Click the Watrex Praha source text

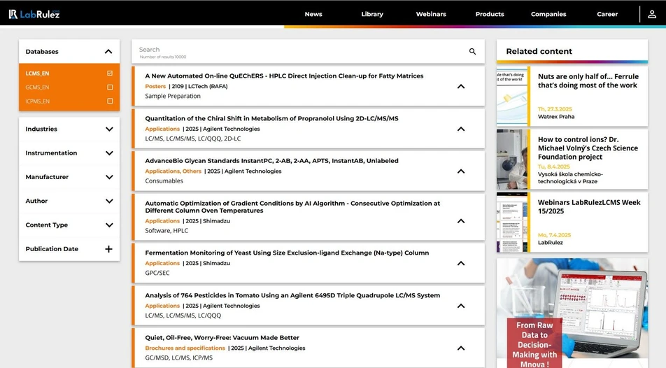[x=556, y=116]
